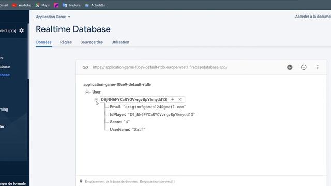
Task: Click the database location pin icon
Action: click(81, 181)
